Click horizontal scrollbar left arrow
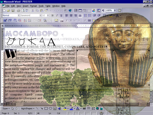153x115 pixels. [14, 104]
